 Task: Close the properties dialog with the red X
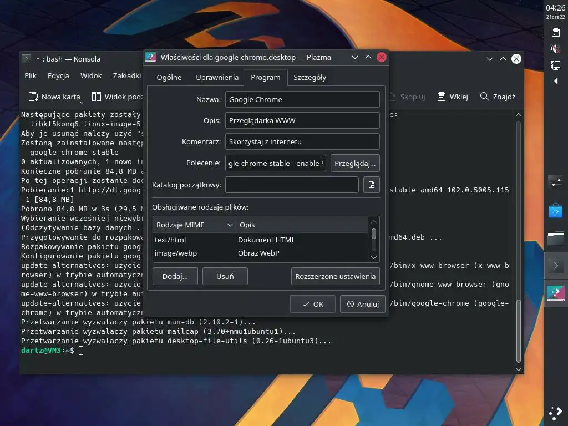pyautogui.click(x=382, y=57)
